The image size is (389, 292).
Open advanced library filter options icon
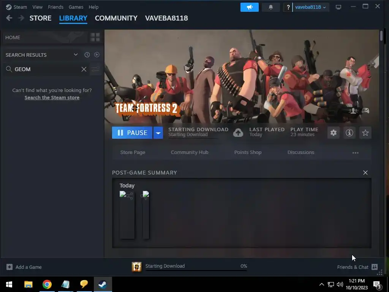click(95, 69)
